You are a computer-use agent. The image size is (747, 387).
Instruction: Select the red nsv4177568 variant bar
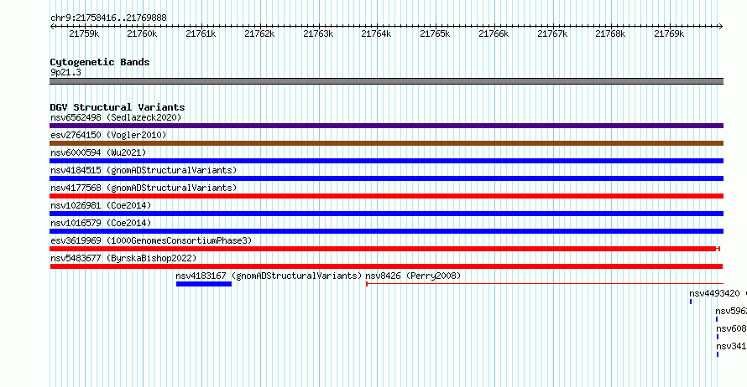coord(386,196)
